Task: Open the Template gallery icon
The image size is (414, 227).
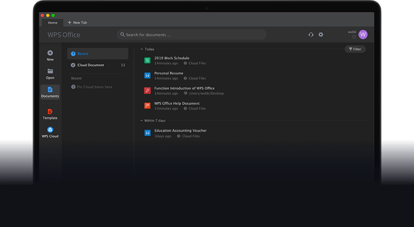Action: (x=50, y=112)
